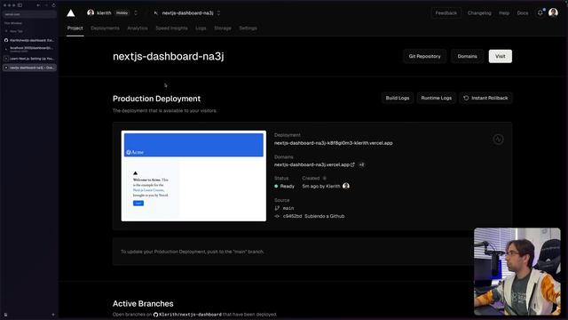Click the git branch icon beside main
568x320 pixels.
[x=277, y=208]
